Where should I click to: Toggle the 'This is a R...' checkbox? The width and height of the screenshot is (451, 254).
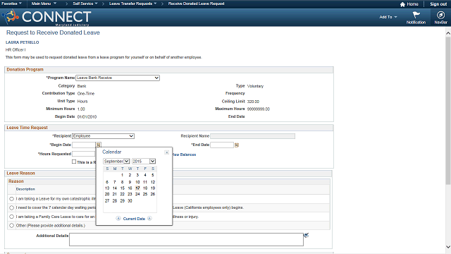coord(74,162)
